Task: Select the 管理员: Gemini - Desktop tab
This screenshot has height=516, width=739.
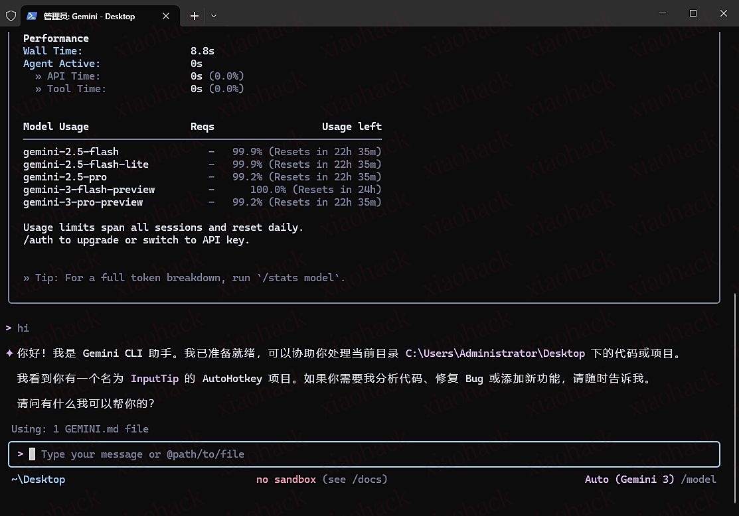Action: pyautogui.click(x=89, y=16)
